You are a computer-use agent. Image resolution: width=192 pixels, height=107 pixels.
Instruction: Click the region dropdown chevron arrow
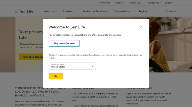[92, 66]
